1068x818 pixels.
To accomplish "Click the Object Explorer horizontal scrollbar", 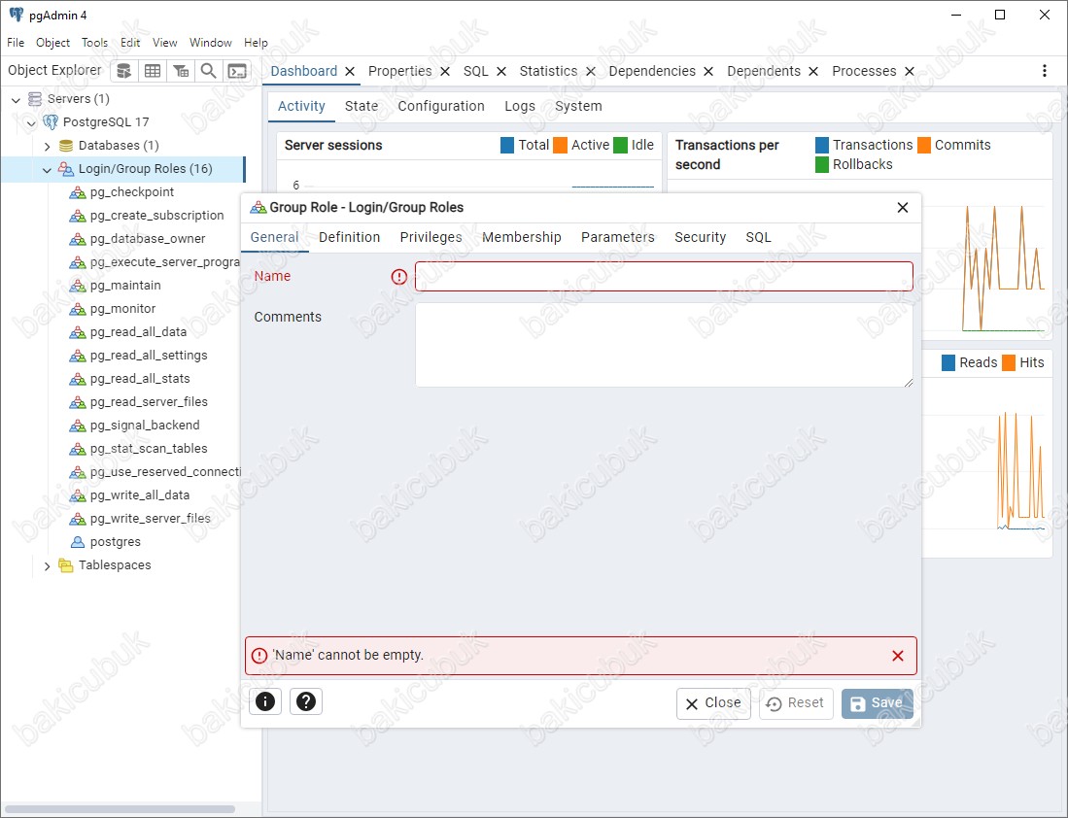I will 120,809.
